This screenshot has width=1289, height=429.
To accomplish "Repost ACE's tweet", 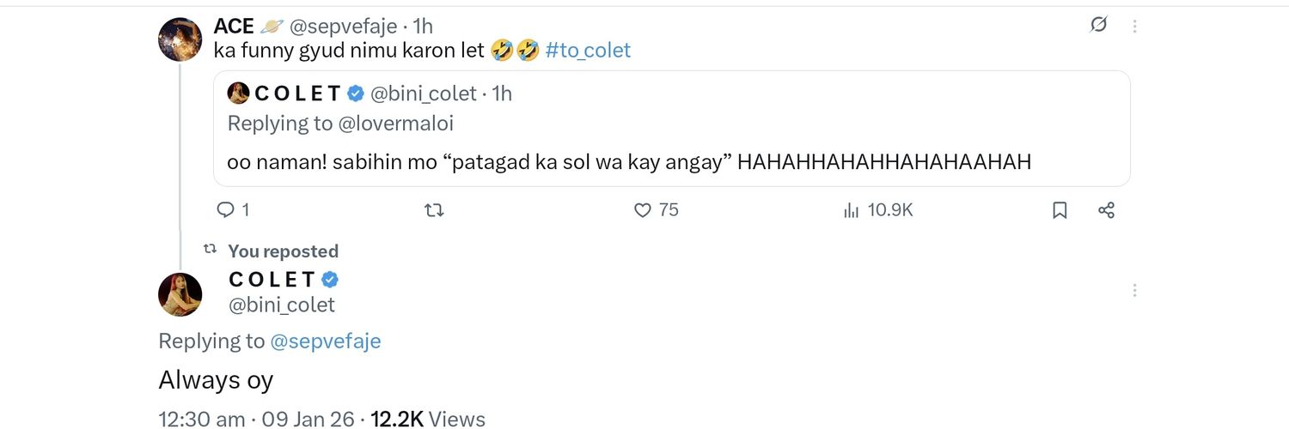I will click(x=435, y=209).
